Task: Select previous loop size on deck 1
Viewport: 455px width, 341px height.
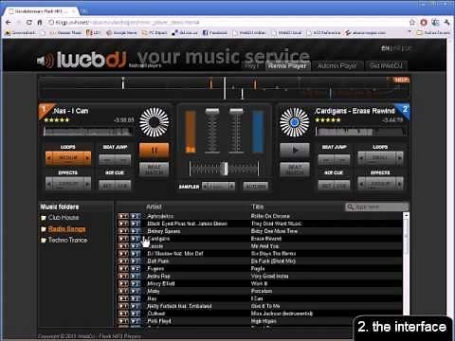Action: (49, 157)
